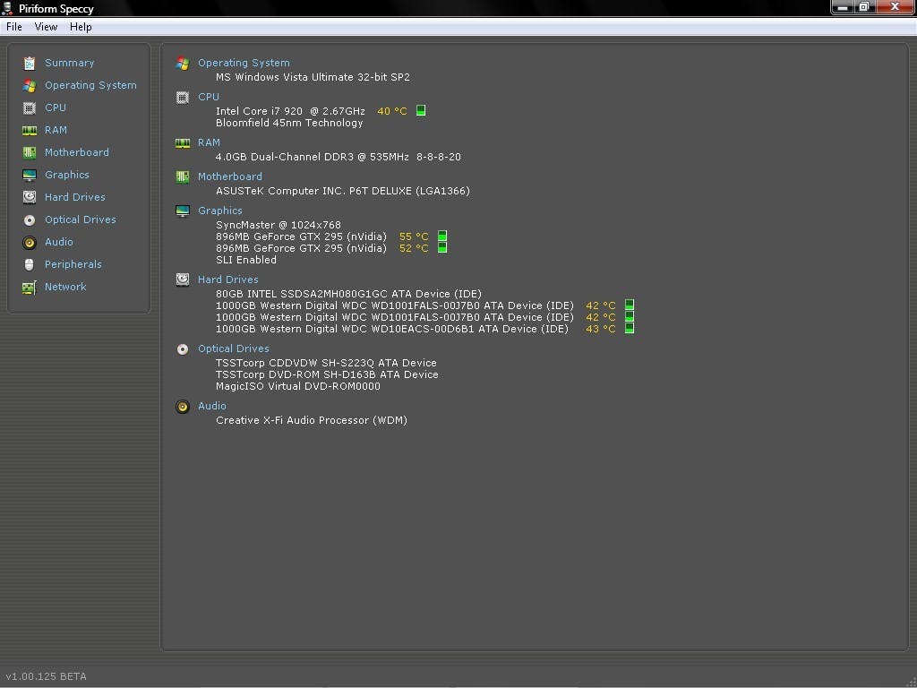Viewport: 917px width, 688px height.
Task: Open the Operating System section in sidebar
Action: tap(90, 85)
